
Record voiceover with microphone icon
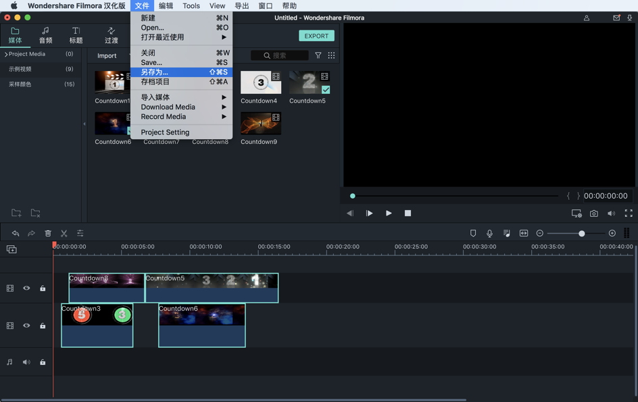[x=489, y=233]
